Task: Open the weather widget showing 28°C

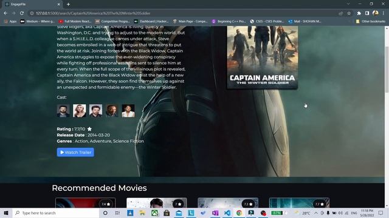Action: point(303,213)
